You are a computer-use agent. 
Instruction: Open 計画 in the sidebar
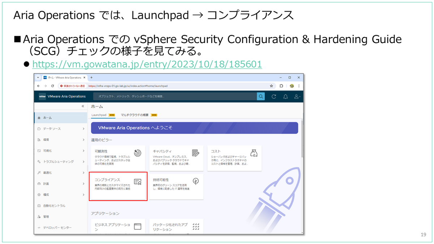[x=46, y=184]
